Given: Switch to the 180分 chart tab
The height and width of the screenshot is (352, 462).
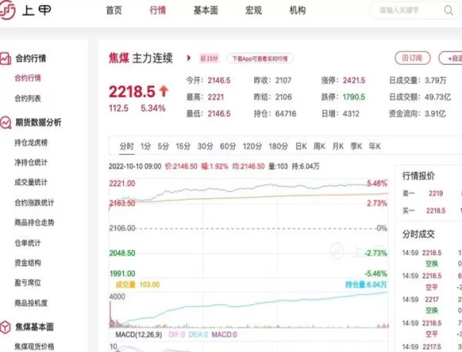Looking at the screenshot, I should (x=278, y=146).
